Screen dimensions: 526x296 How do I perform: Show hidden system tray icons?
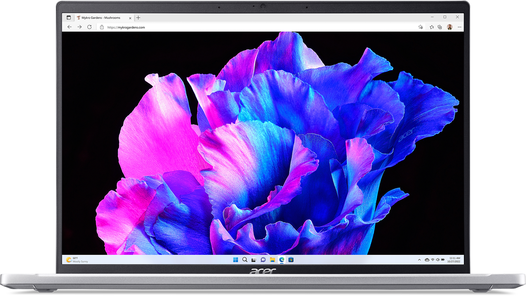point(419,260)
